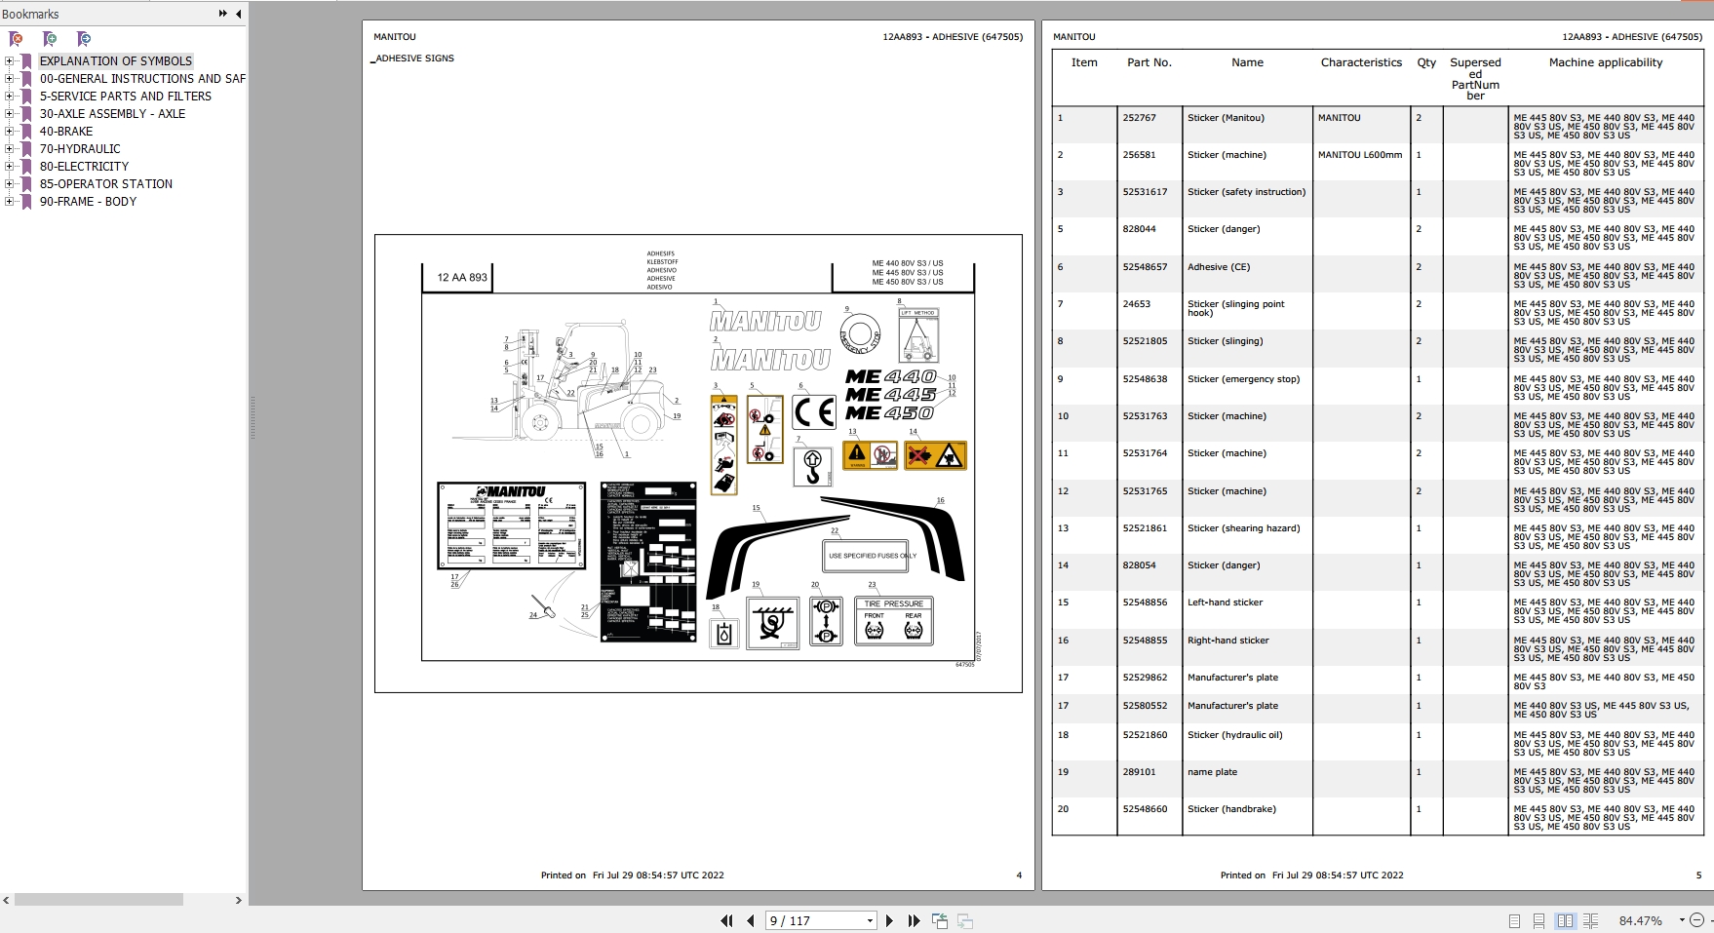Click the double-arrow bookmarks options button
Viewport: 1714px width, 933px height.
(x=222, y=14)
